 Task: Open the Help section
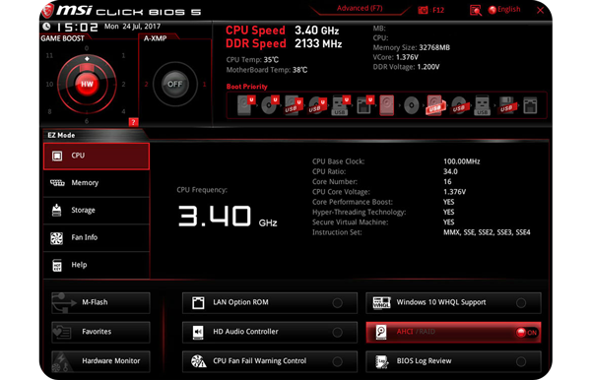(97, 265)
